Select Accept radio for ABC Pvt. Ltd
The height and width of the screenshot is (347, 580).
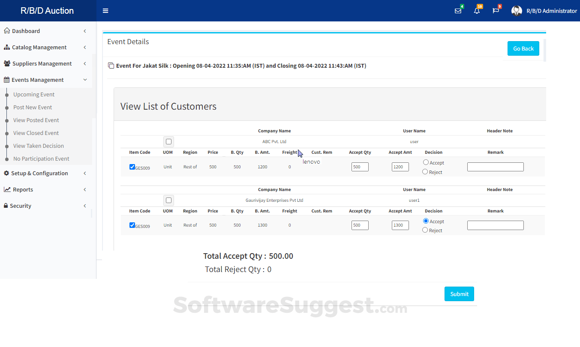point(426,162)
